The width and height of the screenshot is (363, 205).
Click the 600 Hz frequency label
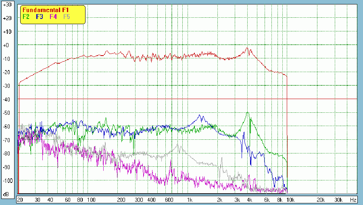(169, 200)
